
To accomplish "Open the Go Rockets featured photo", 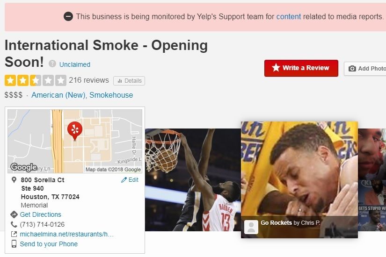I will [299, 180].
